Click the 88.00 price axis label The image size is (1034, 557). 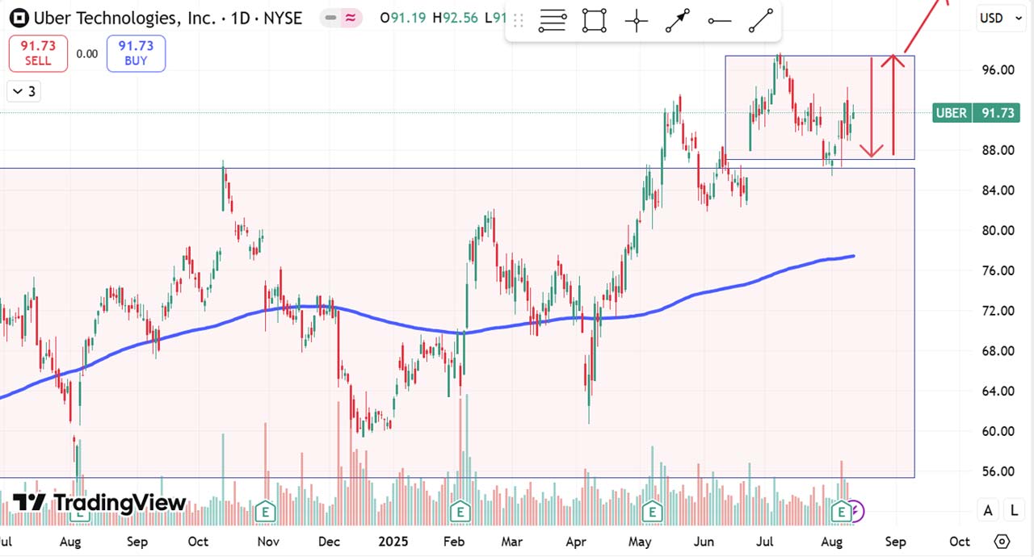pos(998,150)
